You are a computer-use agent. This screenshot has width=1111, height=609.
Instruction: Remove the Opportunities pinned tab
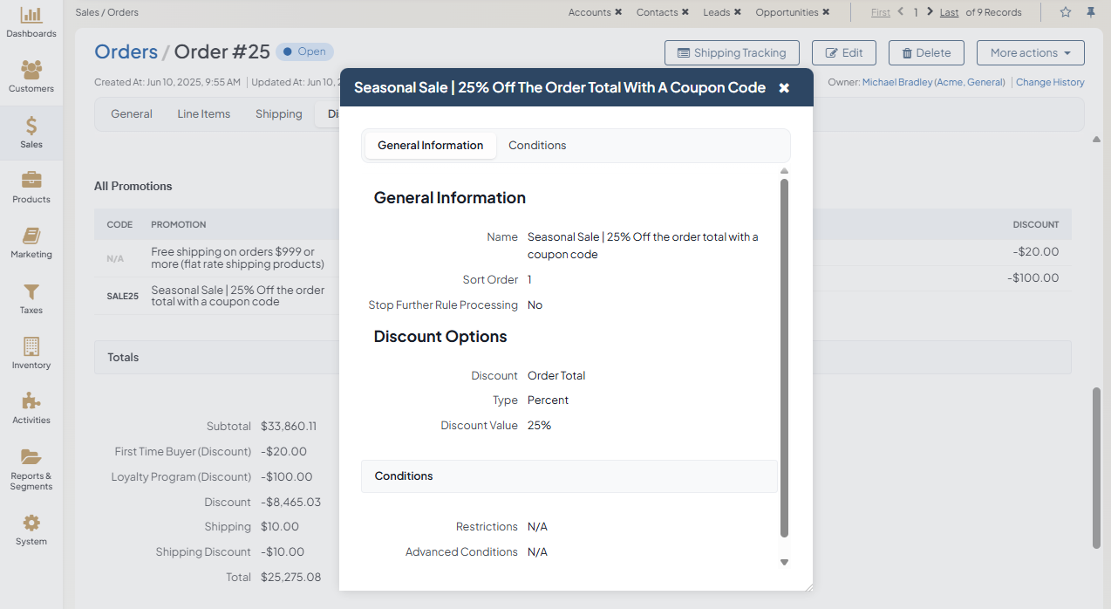[826, 12]
